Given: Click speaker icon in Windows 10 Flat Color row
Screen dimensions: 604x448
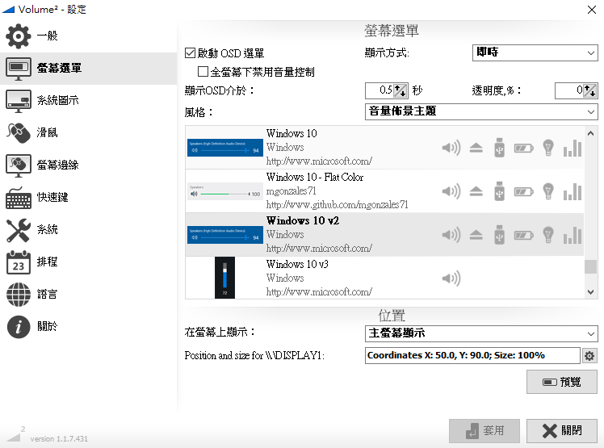Looking at the screenshot, I should click(451, 191).
